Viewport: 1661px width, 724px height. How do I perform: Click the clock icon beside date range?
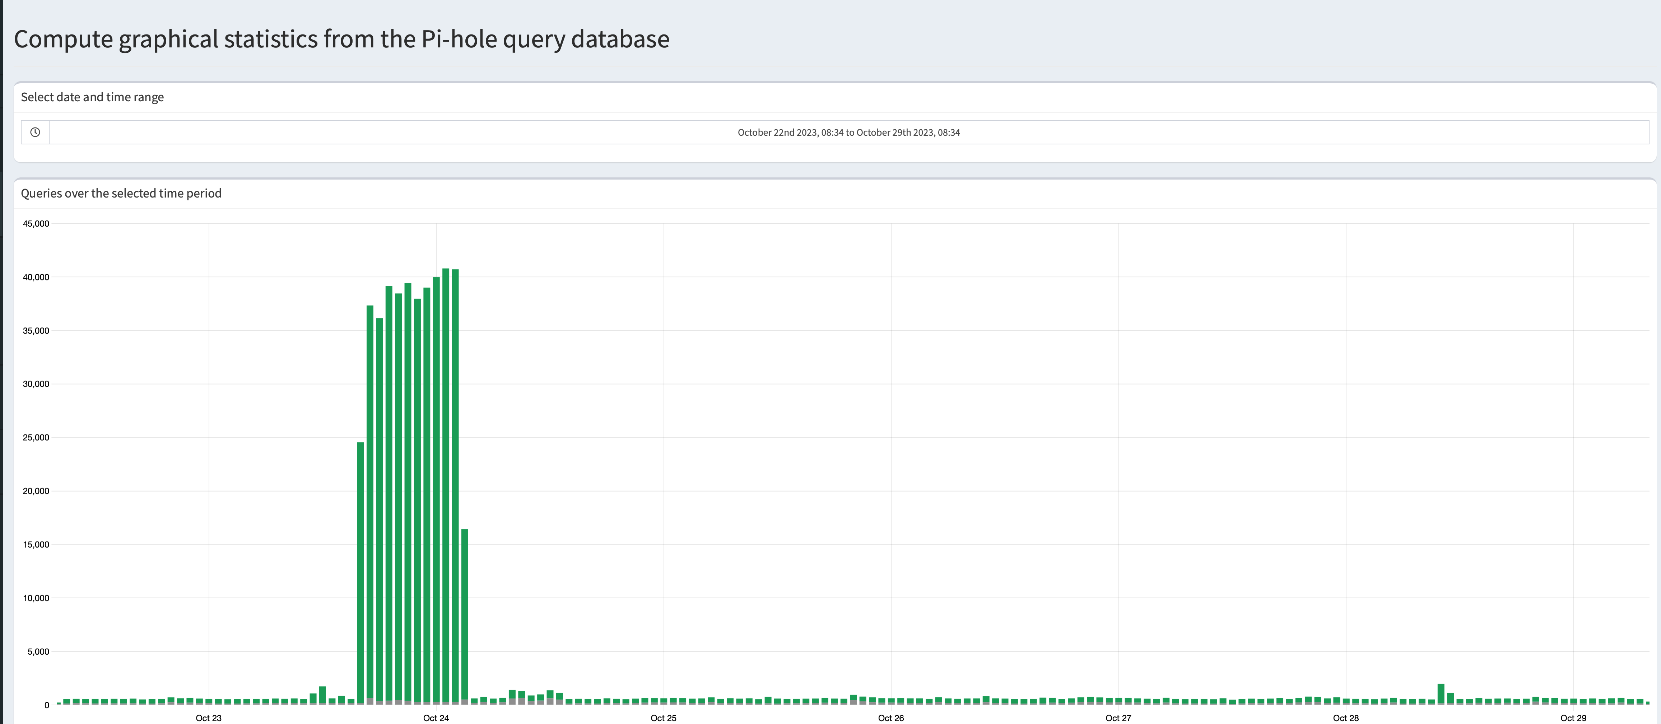35,132
